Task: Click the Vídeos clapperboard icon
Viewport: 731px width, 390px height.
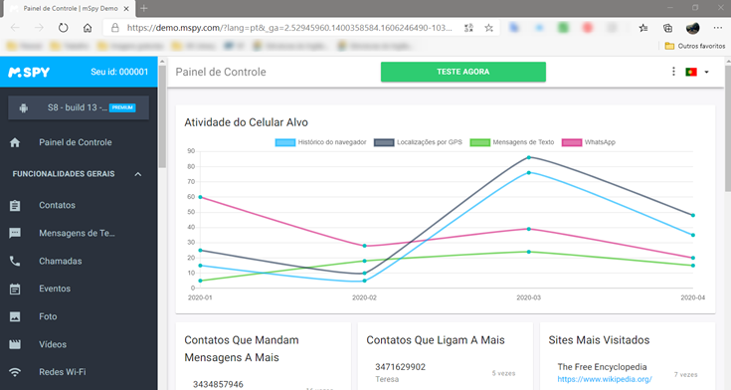Action: 15,344
